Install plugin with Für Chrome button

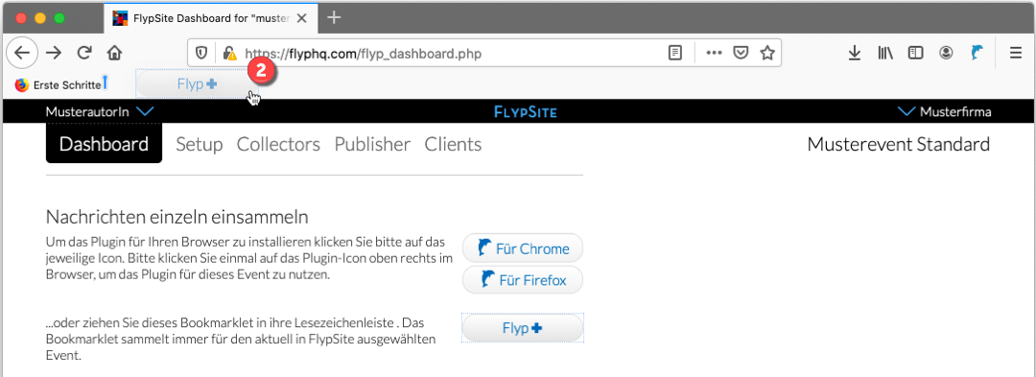[523, 248]
